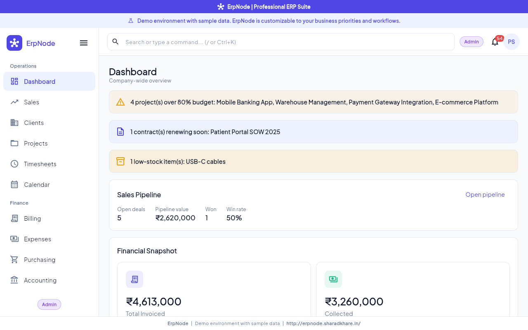528x330 pixels.
Task: Click the contract renewing soon alert
Action: pos(313,132)
